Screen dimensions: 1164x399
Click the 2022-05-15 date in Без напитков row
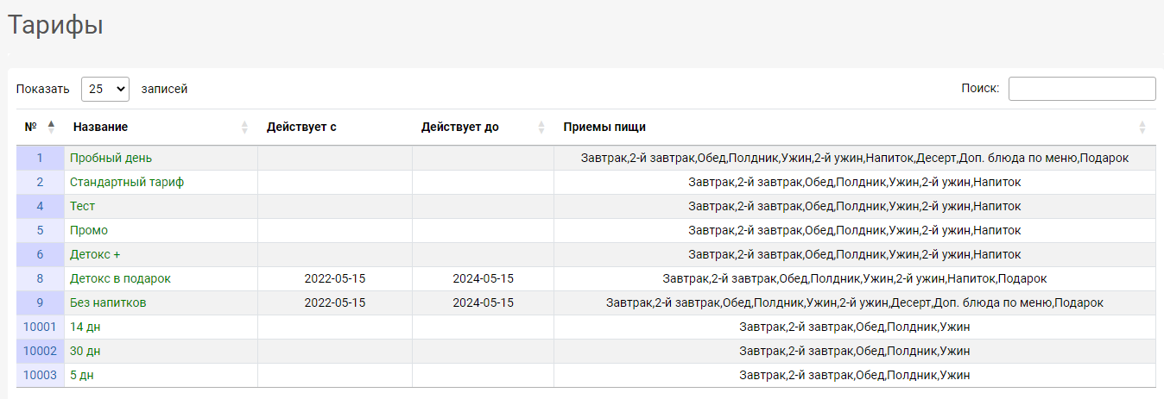coord(335,303)
